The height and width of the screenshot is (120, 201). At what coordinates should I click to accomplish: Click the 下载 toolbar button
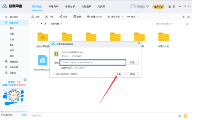pos(49,17)
